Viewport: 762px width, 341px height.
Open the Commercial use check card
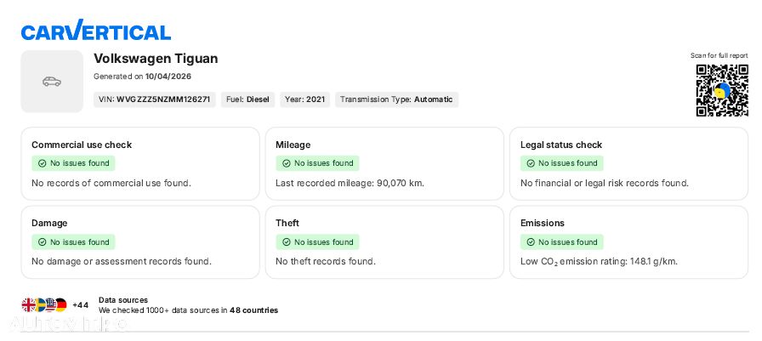[x=140, y=164]
